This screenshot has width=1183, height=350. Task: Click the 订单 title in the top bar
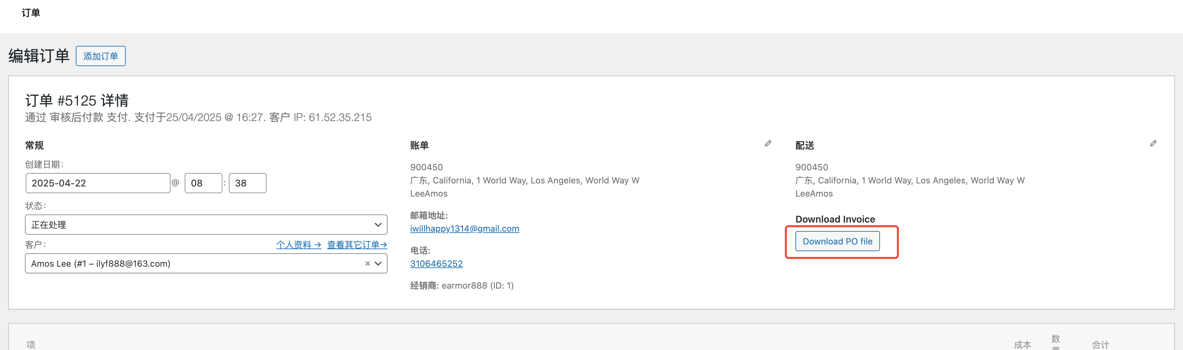tap(31, 13)
